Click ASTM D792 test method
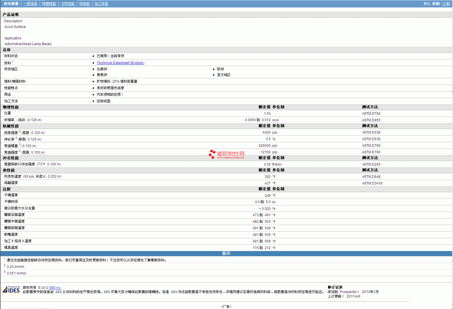Screen dimensions: 453x309 [x=371, y=114]
